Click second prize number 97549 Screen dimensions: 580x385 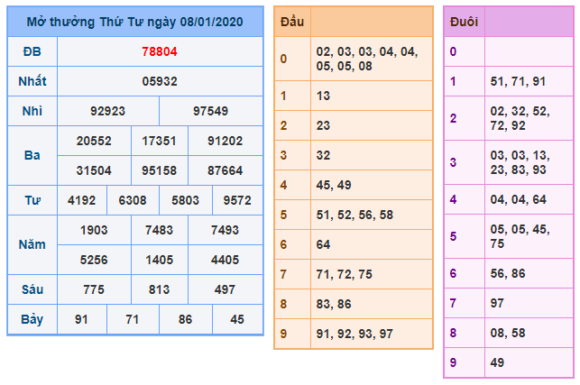pyautogui.click(x=211, y=111)
